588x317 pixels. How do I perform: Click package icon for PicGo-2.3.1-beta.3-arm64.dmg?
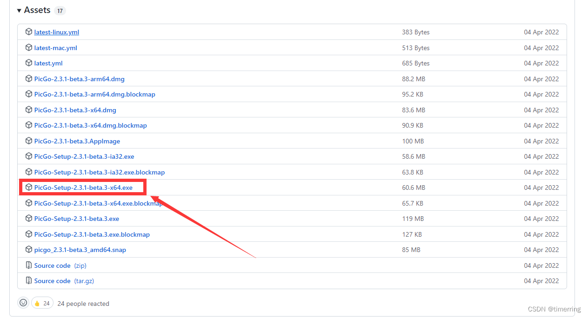click(x=29, y=79)
